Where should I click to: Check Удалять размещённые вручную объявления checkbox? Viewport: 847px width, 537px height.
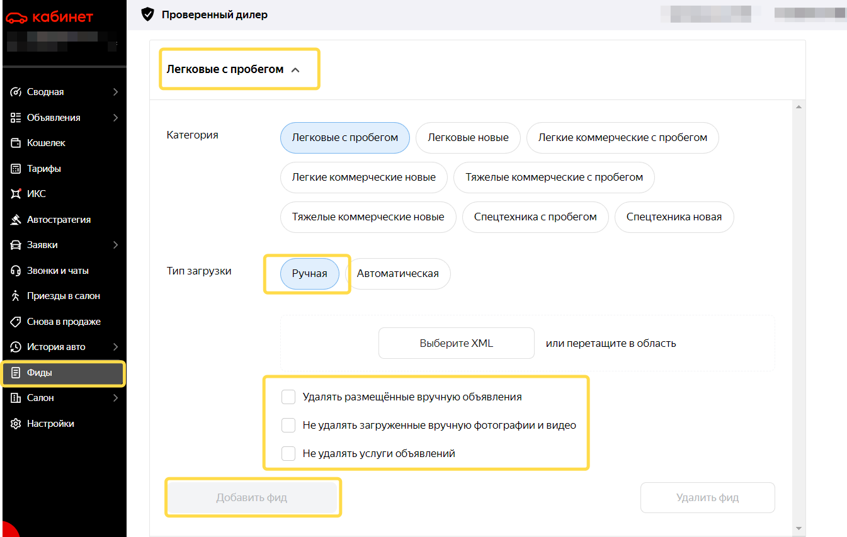(x=288, y=397)
